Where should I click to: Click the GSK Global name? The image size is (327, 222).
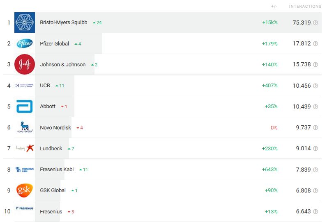click(53, 190)
